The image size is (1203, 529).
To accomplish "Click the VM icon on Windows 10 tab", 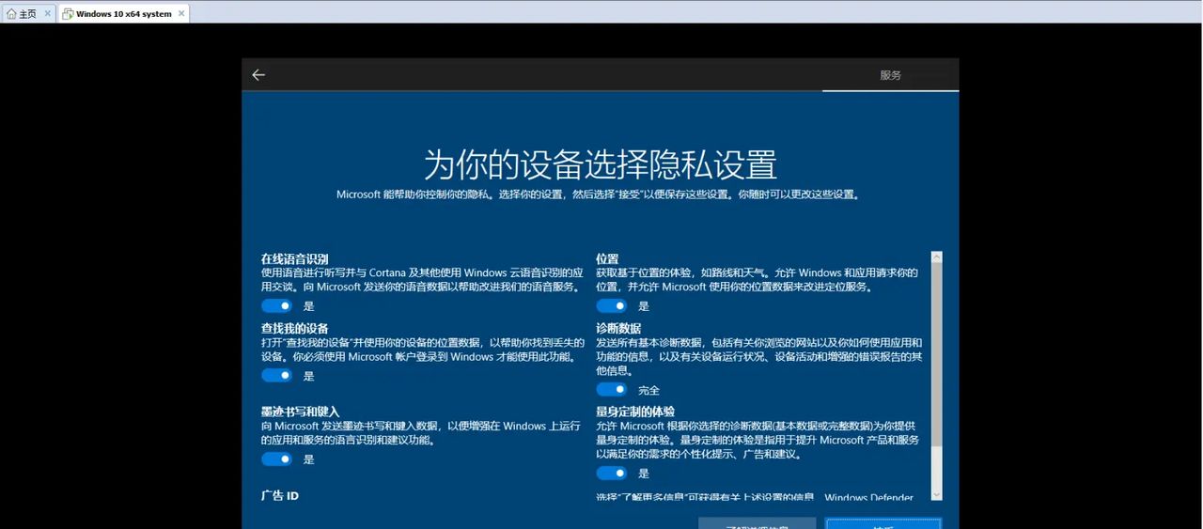I will 69,14.
